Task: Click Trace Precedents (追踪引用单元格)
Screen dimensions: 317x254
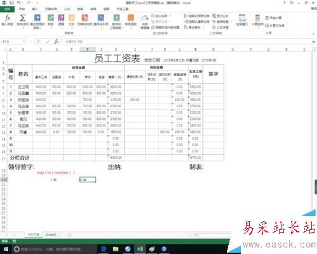Action: pos(197,16)
